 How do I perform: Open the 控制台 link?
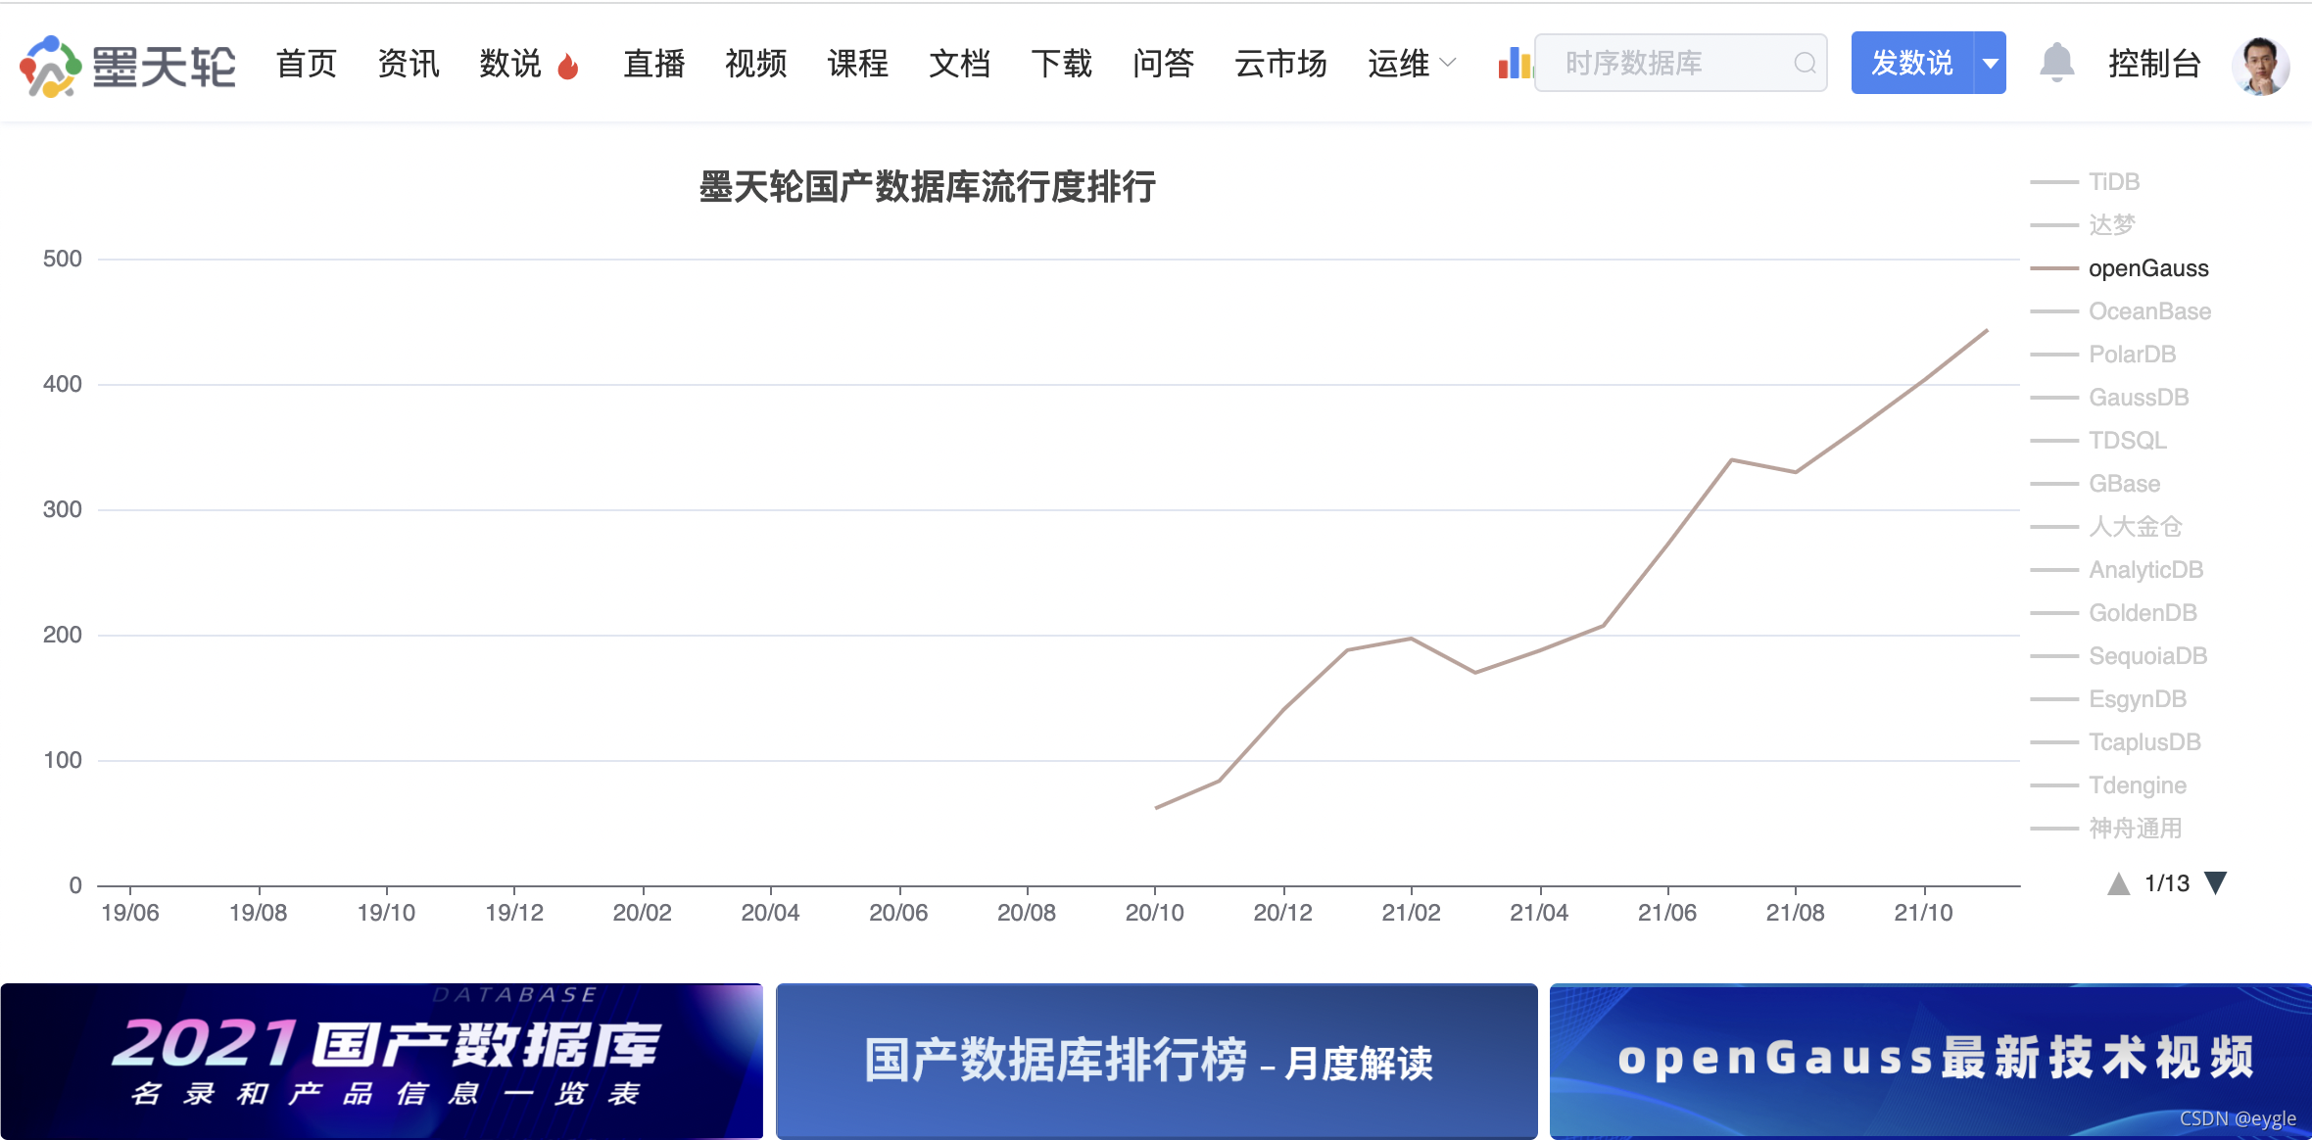tap(2154, 64)
